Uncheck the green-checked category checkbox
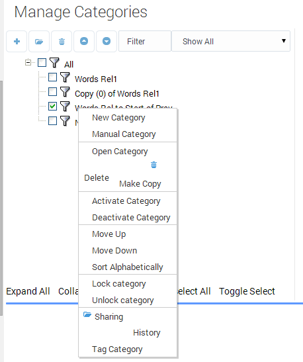Viewport: 303px width, 362px height. pos(53,107)
